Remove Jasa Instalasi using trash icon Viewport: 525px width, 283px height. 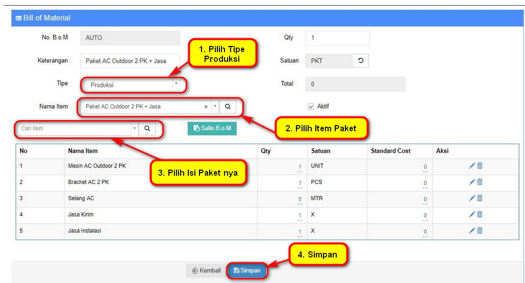pos(480,231)
